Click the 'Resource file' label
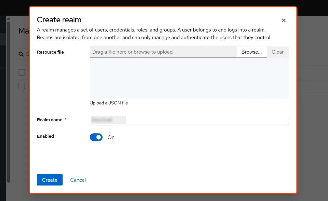This screenshot has width=328, height=201. click(x=50, y=52)
